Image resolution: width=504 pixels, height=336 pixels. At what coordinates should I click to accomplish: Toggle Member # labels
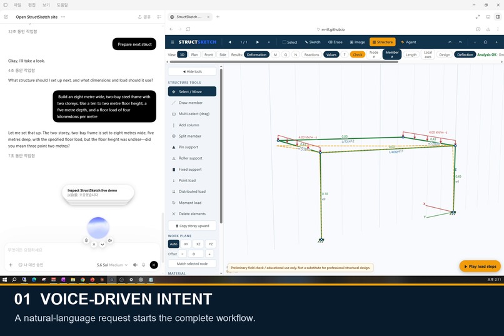pyautogui.click(x=392, y=54)
